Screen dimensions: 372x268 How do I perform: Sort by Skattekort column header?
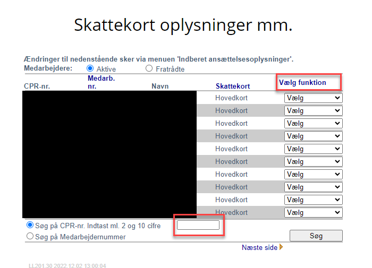[233, 87]
